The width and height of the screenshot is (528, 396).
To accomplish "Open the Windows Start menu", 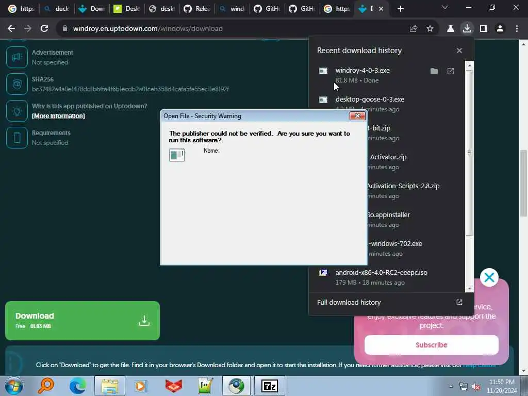I will pos(14,386).
